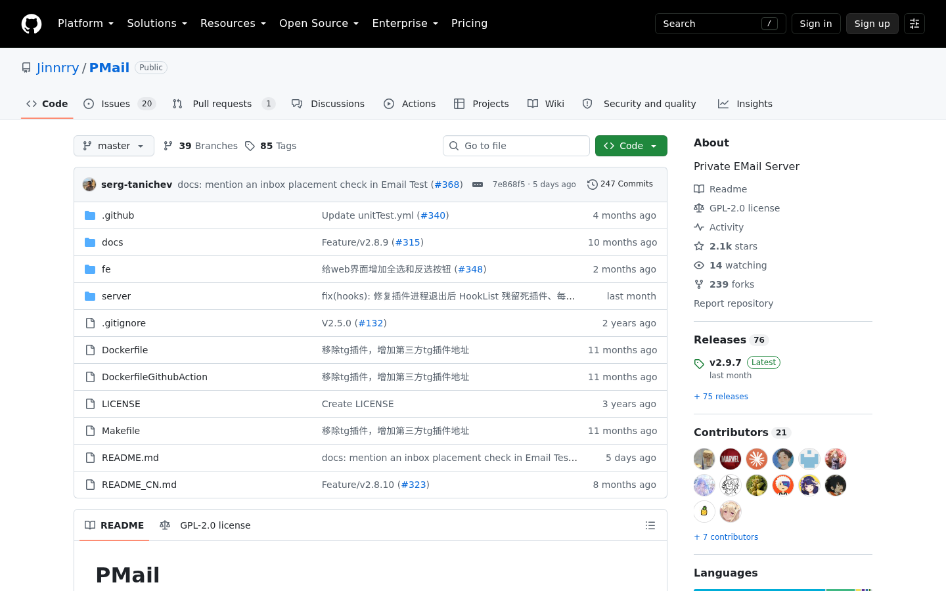Open the Projects tab
The width and height of the screenshot is (946, 591).
(x=482, y=104)
